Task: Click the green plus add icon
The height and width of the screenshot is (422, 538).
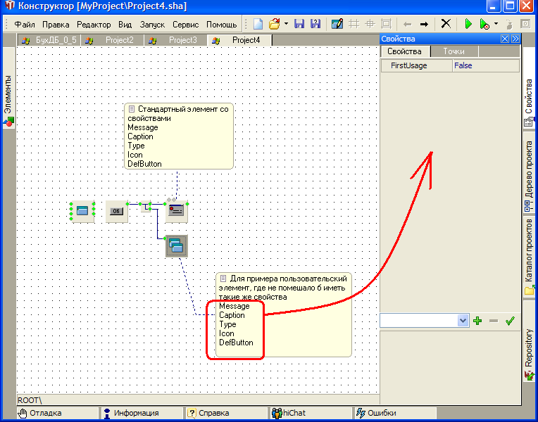Action: 477,321
